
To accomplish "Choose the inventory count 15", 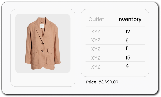I will pos(128,57).
